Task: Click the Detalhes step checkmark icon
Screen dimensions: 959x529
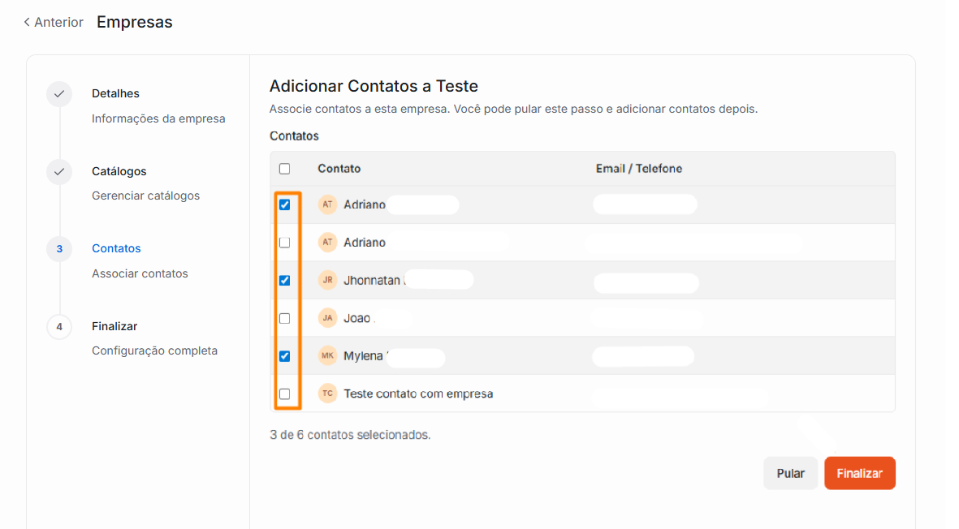Action: [59, 94]
